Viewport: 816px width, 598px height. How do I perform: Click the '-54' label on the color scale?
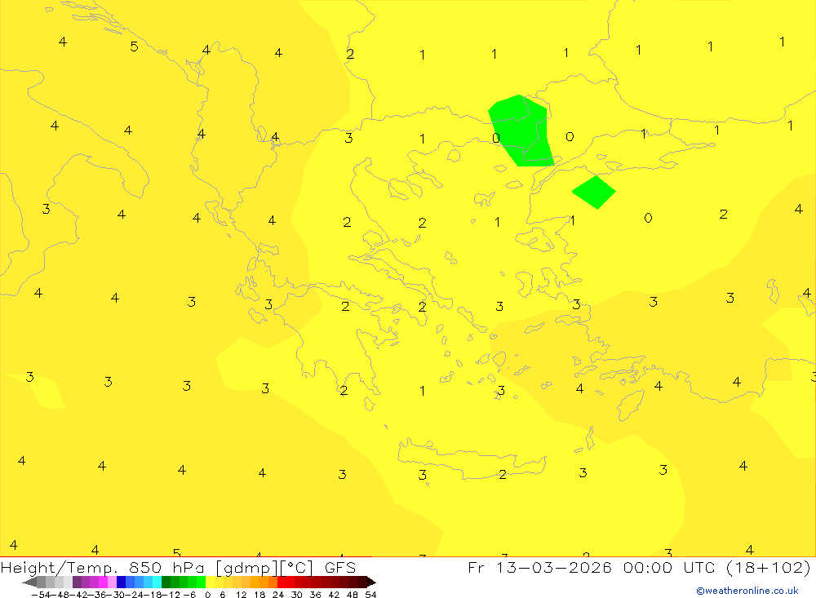41,595
